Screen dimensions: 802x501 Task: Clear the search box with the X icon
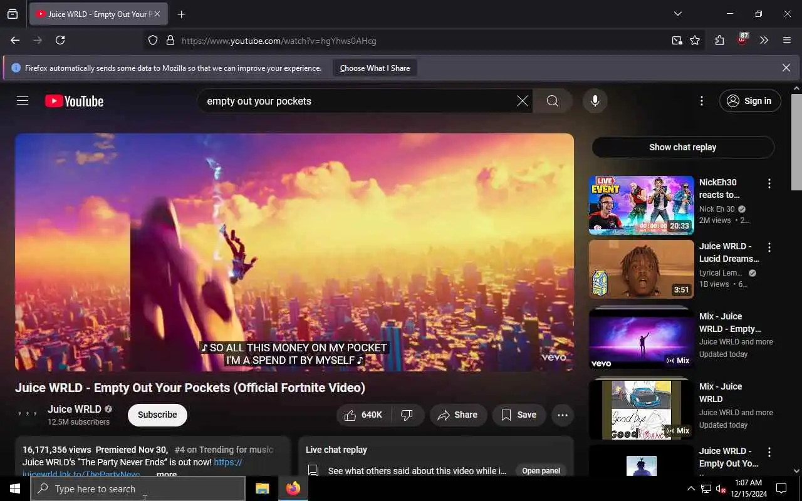click(522, 101)
